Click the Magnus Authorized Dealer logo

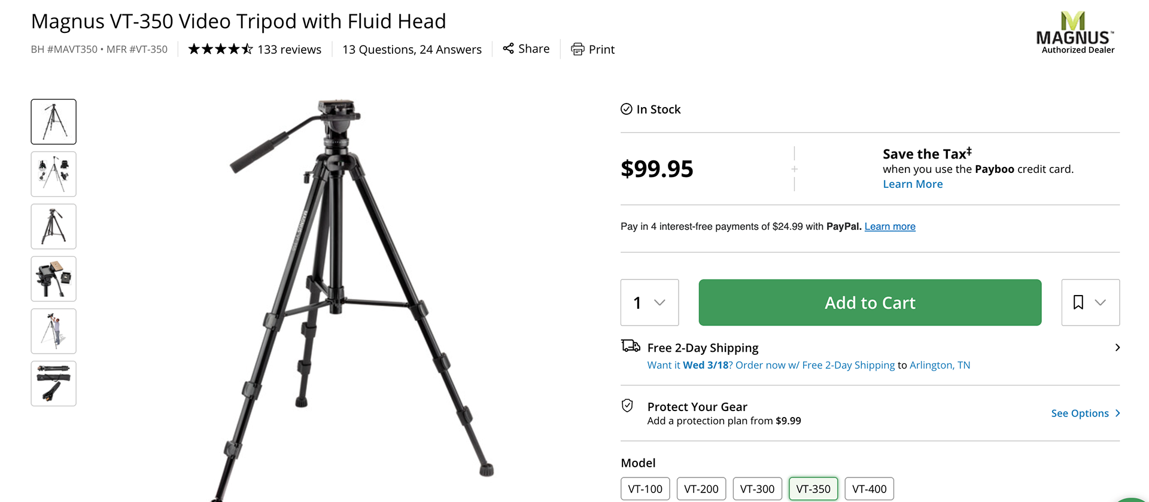1075,33
